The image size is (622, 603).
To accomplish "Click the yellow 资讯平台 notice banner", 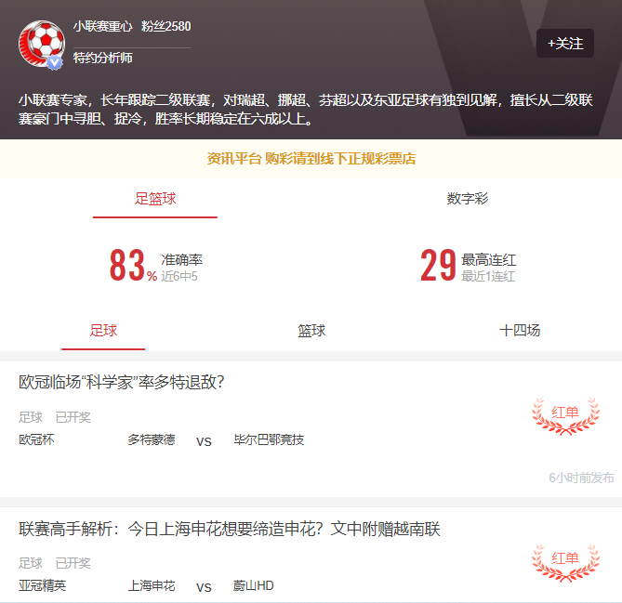I will (311, 159).
